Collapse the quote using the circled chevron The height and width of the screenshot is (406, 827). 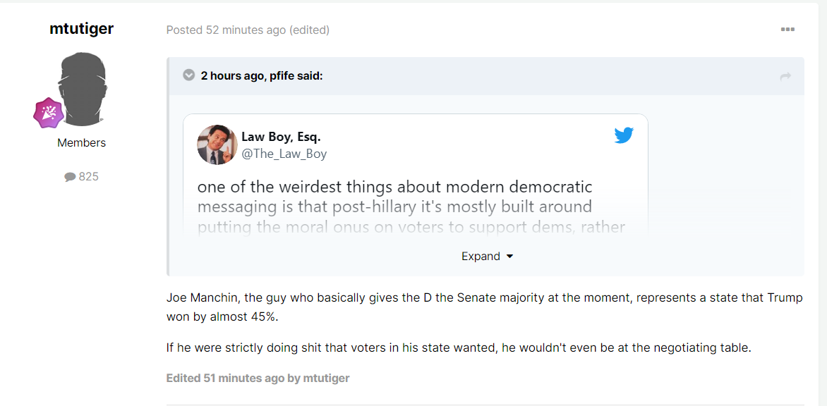pos(188,75)
